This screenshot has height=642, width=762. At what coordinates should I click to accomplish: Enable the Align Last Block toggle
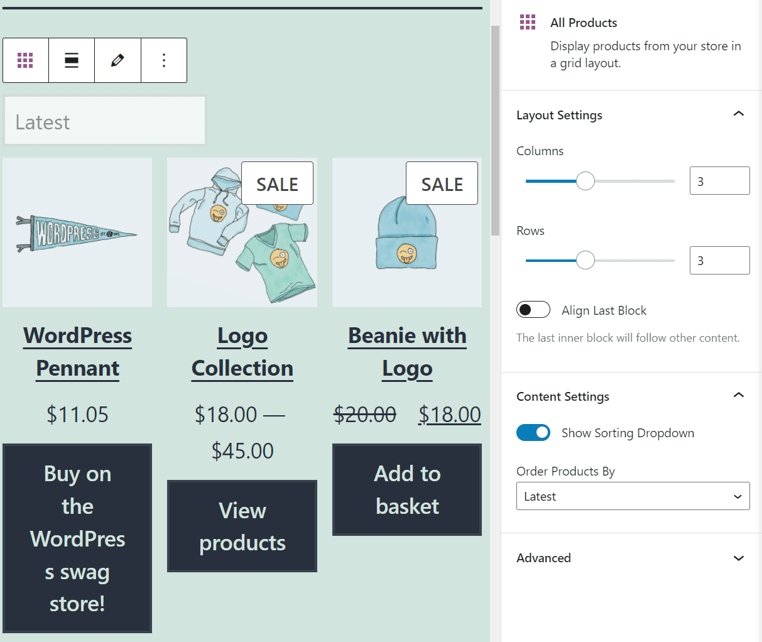point(533,309)
